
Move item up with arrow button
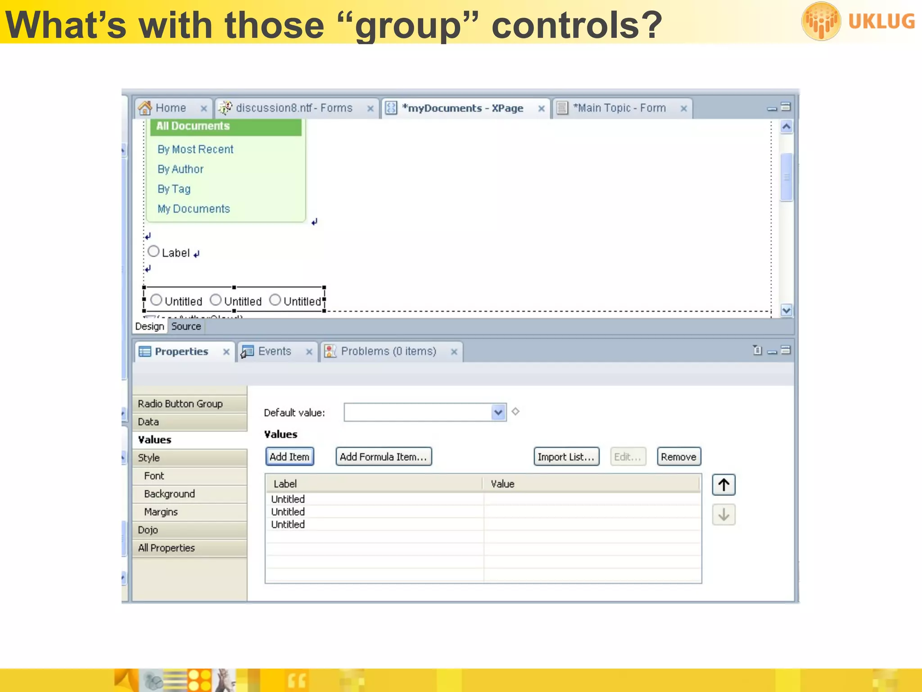pos(724,485)
